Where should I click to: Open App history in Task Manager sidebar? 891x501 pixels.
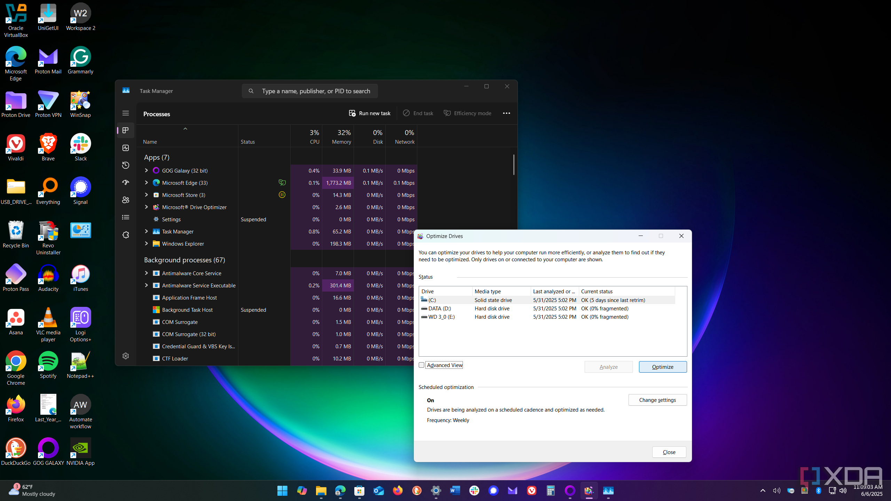click(x=126, y=165)
